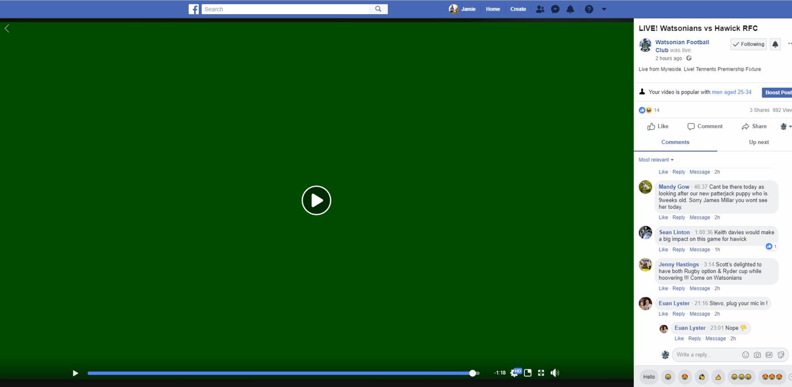Open the Create menu in top bar

(x=518, y=9)
